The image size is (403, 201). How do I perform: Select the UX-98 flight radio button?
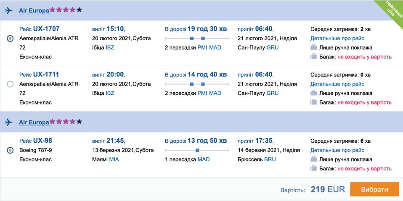[10, 150]
